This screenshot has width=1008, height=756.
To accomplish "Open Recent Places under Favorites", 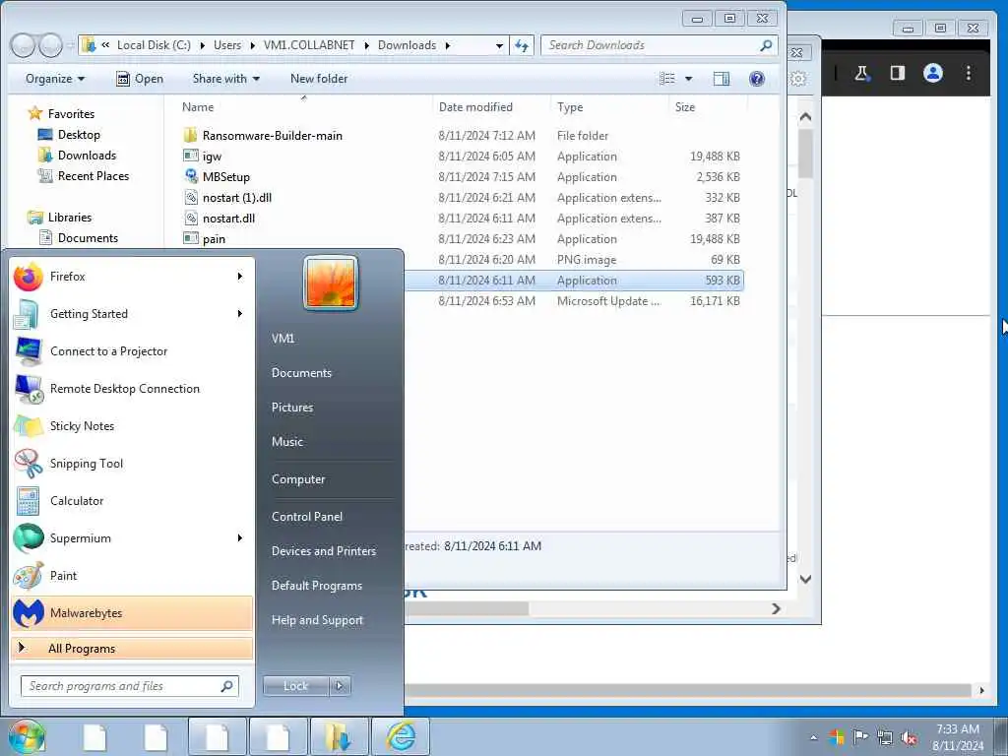I will (94, 176).
